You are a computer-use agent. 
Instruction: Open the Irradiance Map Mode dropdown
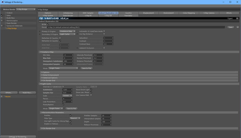pos(63,68)
